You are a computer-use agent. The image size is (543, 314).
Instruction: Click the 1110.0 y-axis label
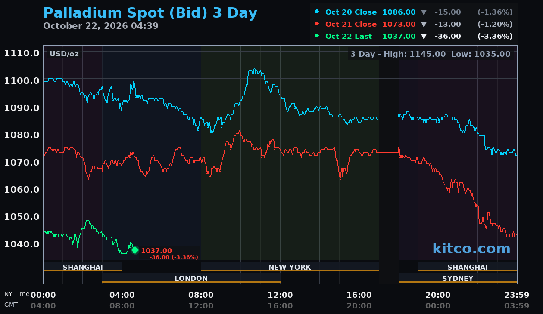pyautogui.click(x=22, y=53)
